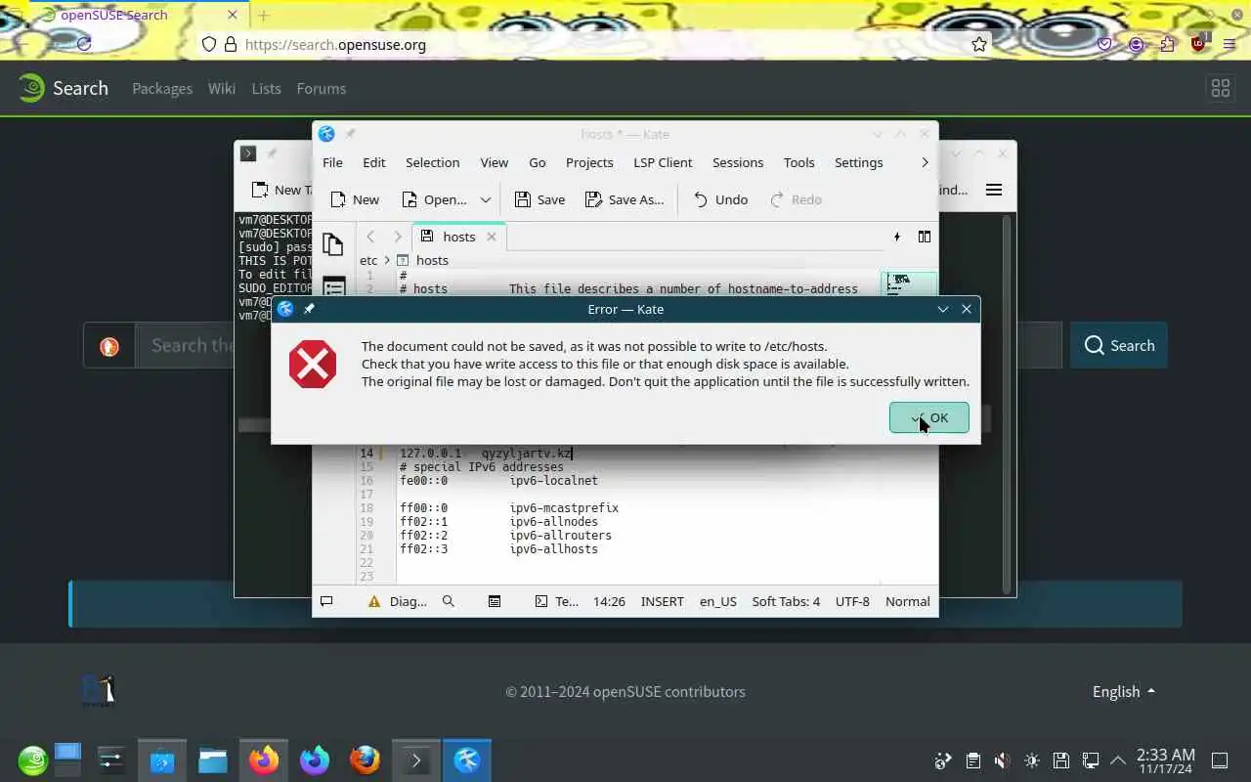Open Normal highlighting mode selector
1251x782 pixels.
(907, 601)
